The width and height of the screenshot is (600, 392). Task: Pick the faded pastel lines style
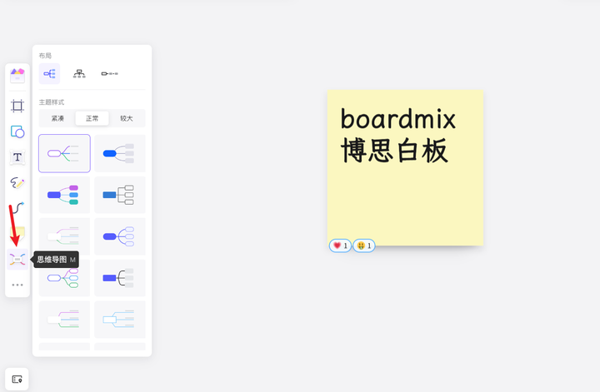[64, 236]
